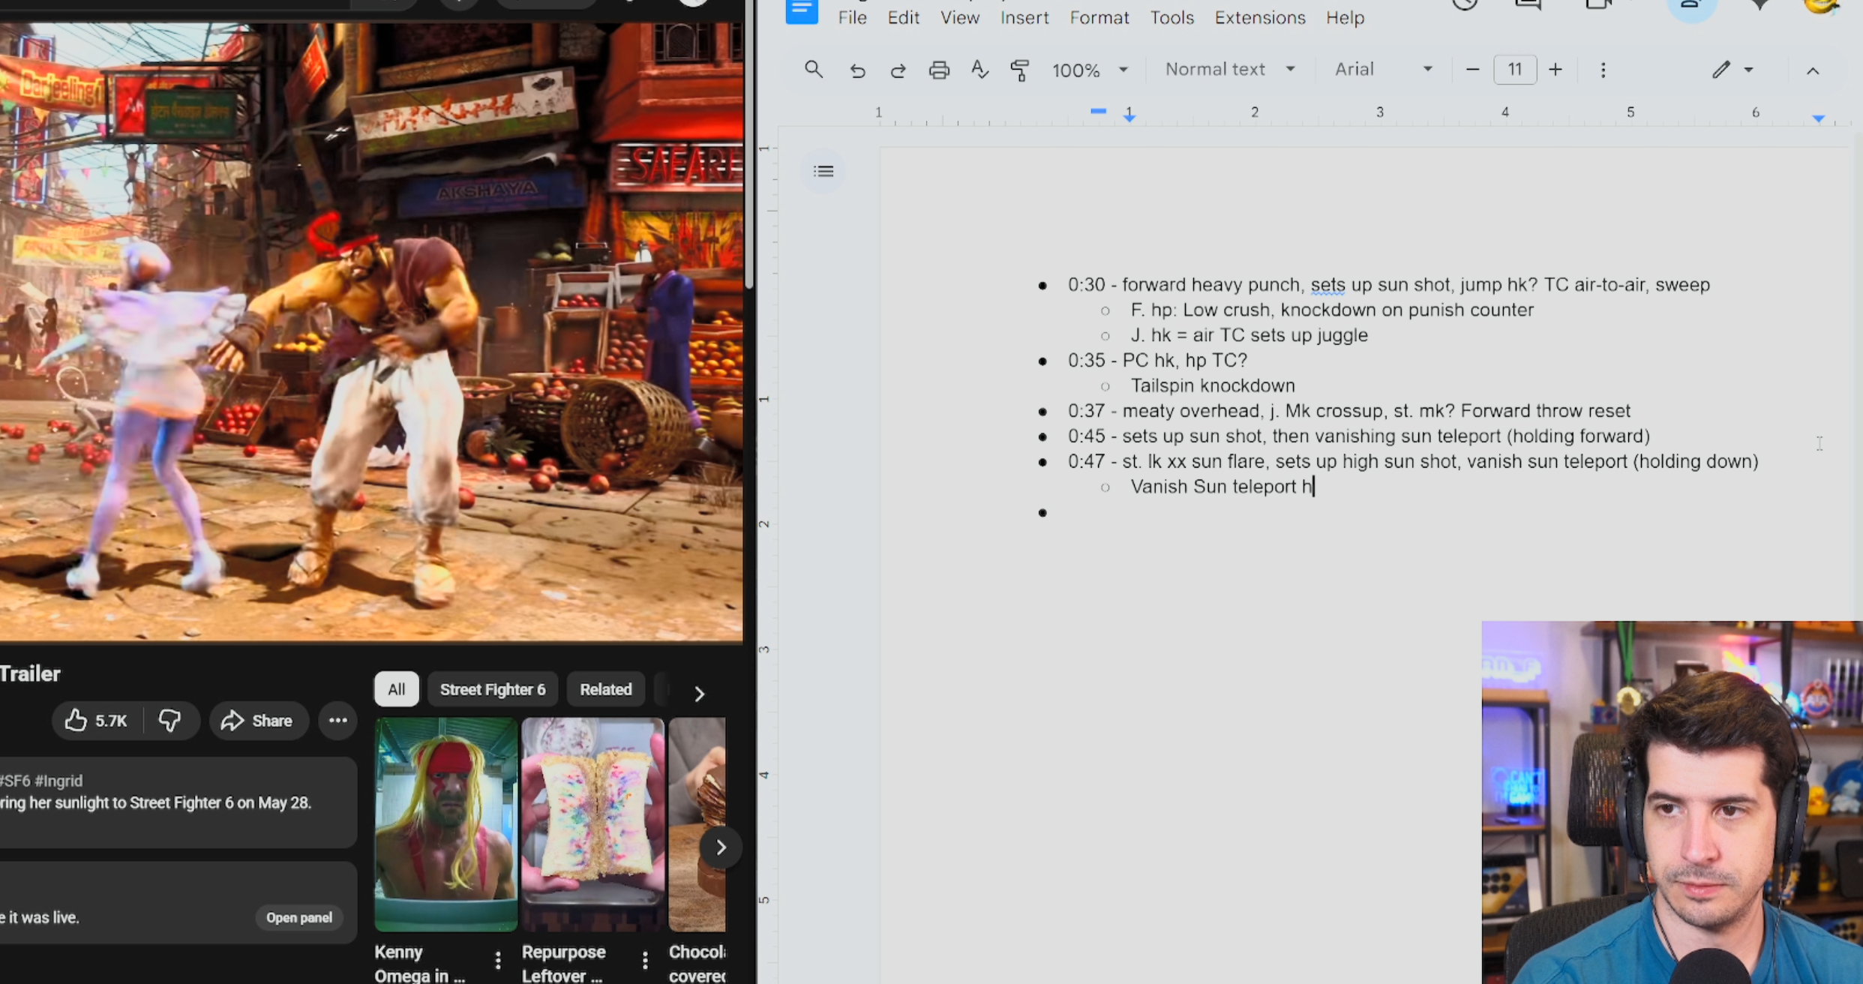
Task: Open the Kenny Omega video thumbnail
Action: 445,824
